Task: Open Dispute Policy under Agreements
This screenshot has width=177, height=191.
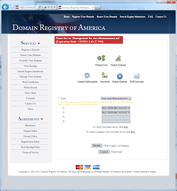Action: tap(30, 131)
